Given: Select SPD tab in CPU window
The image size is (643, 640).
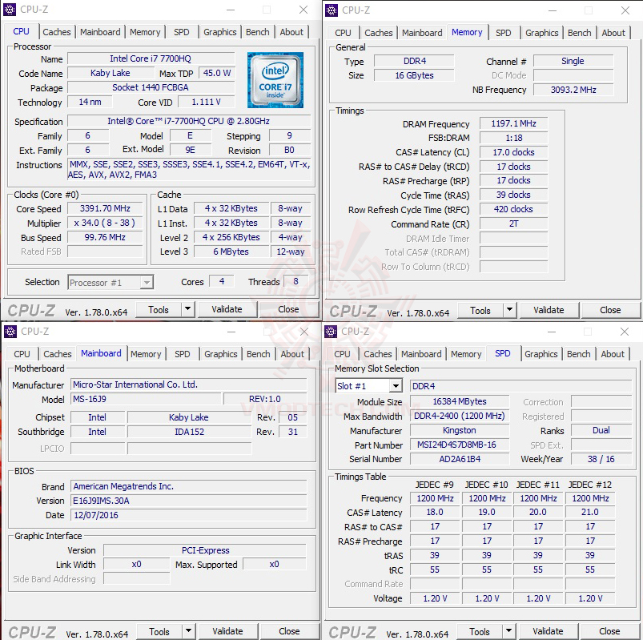Looking at the screenshot, I should pos(181,32).
